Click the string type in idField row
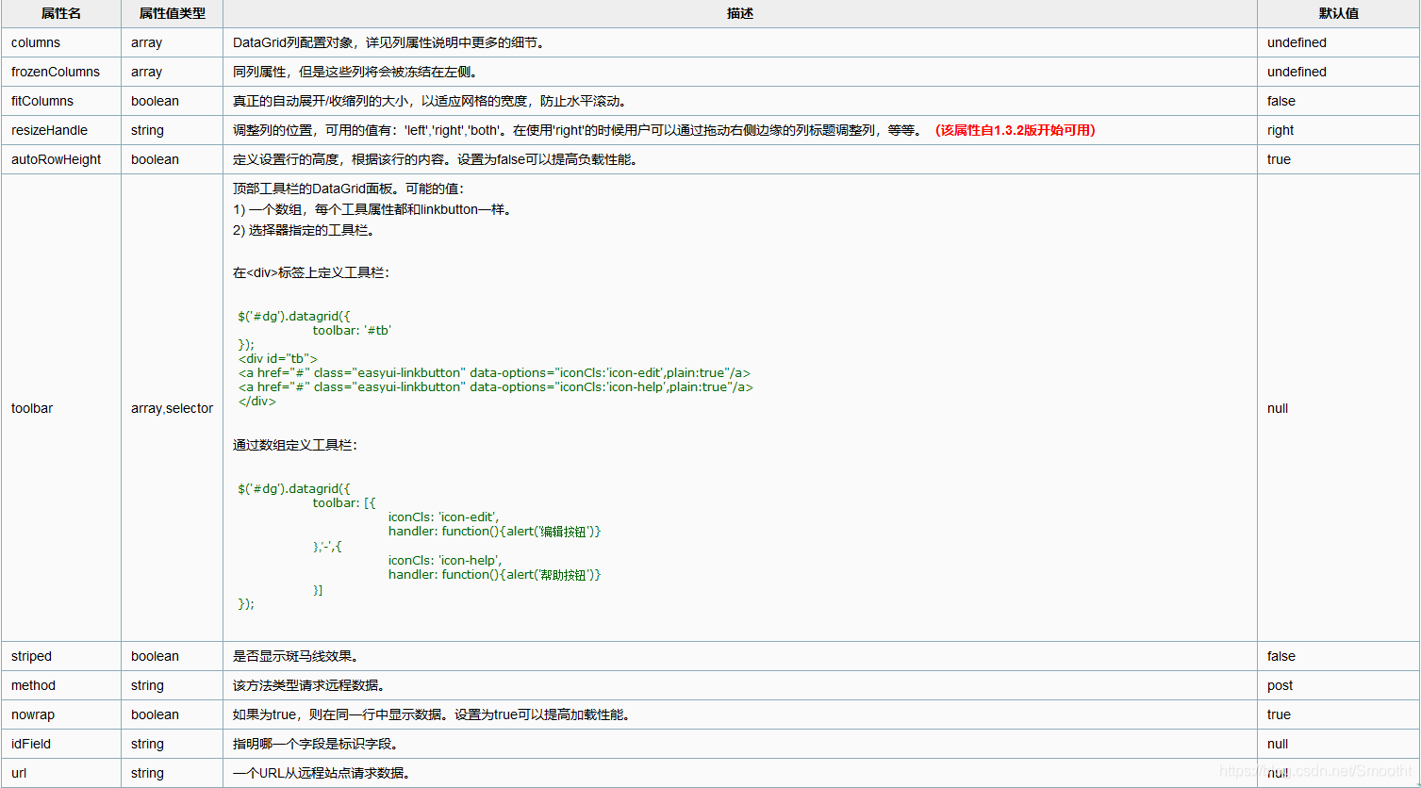The image size is (1421, 788). [147, 744]
